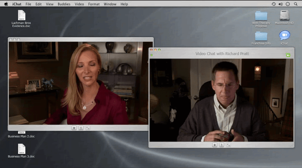Toggle full screen in Richard Pratt chat
Screen dimensions: 302x168
point(229,145)
